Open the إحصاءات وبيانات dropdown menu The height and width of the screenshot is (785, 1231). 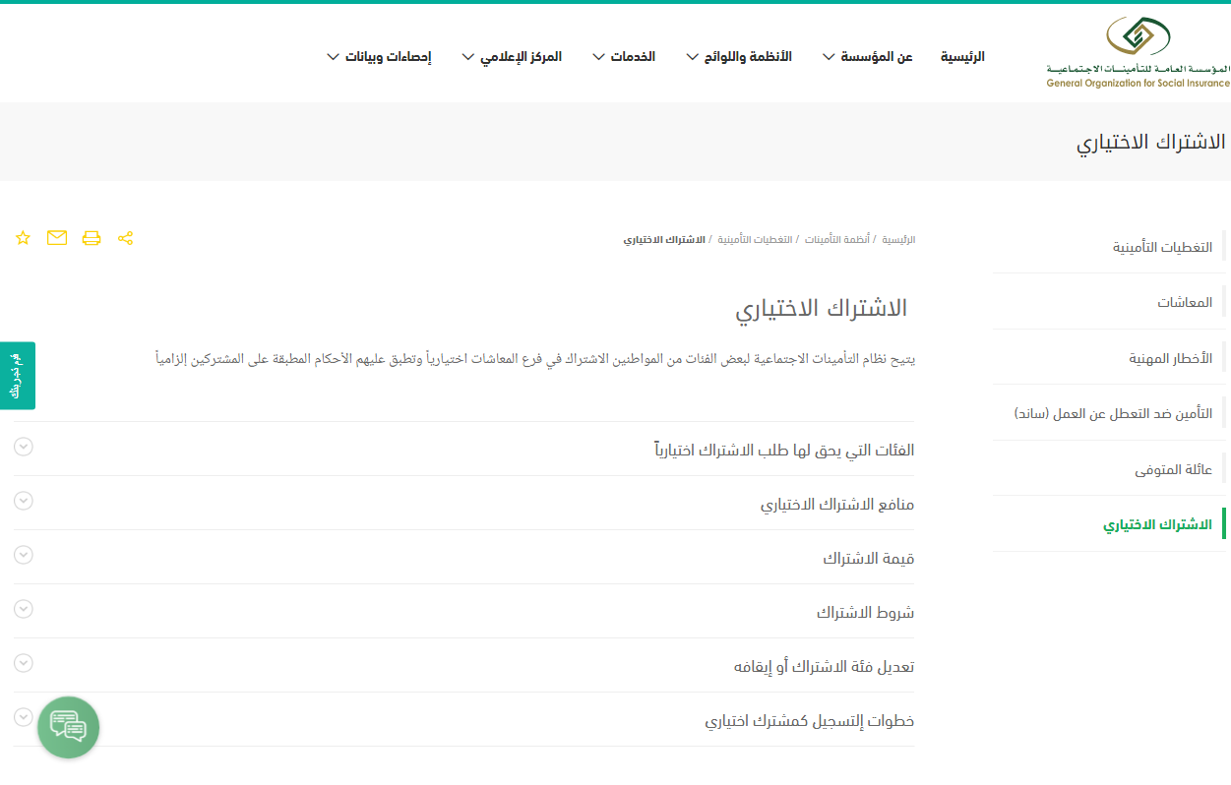click(x=379, y=57)
